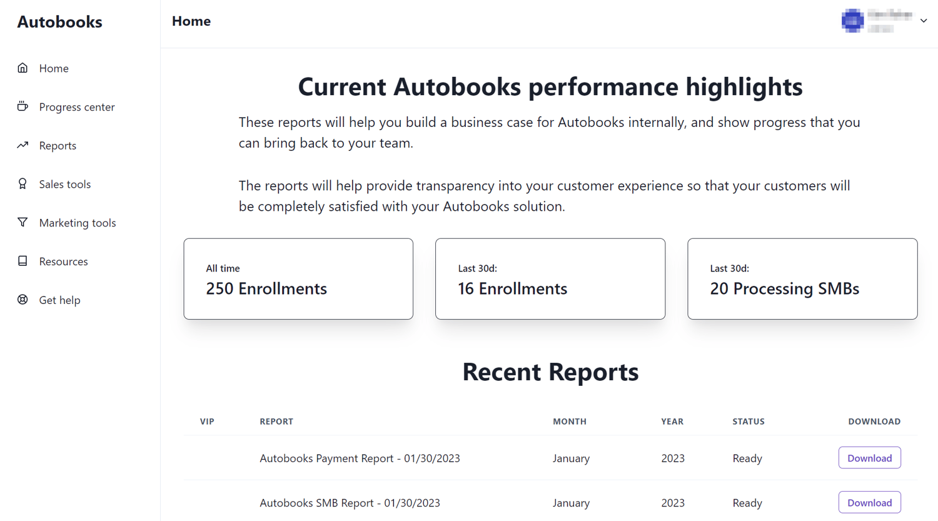This screenshot has width=938, height=521.
Task: Click the Reports trend-line icon
Action: click(23, 145)
